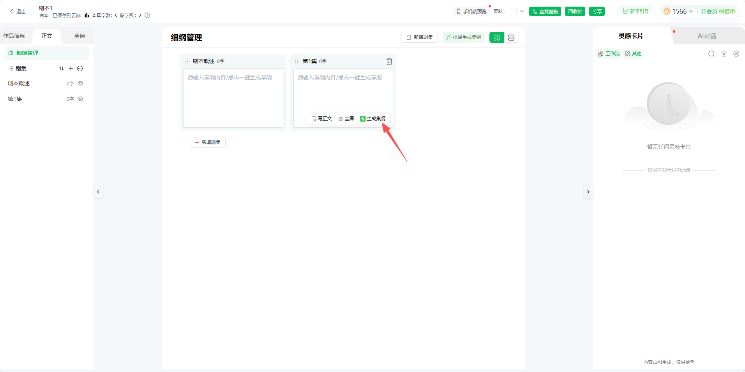Click the 开会员 得蛙币 link

718,11
